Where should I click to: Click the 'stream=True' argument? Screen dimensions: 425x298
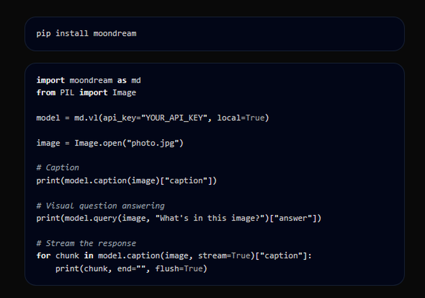tap(224, 256)
